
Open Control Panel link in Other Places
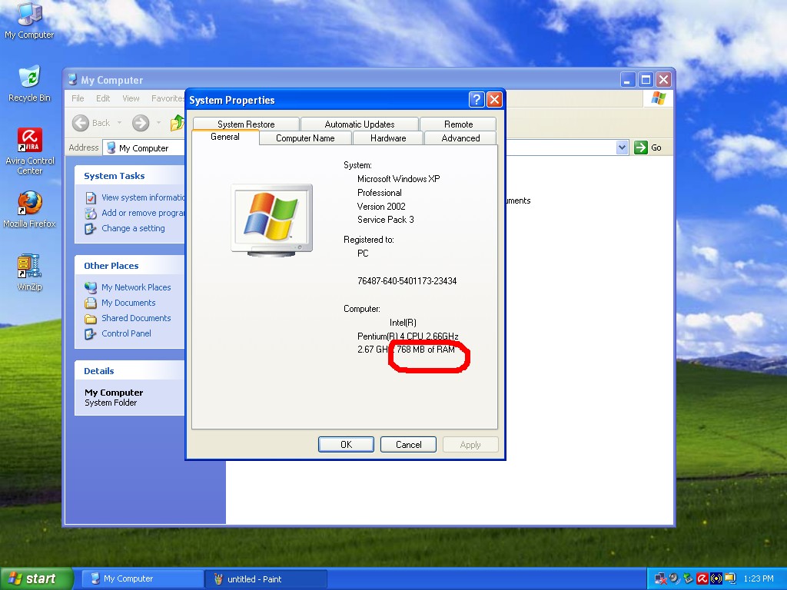[x=126, y=333]
